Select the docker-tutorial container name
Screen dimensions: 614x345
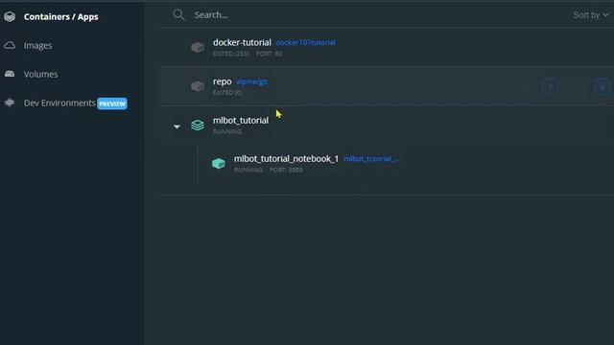point(242,42)
